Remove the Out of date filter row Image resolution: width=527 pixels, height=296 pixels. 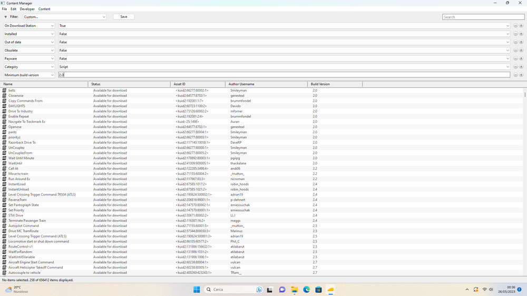click(515, 42)
